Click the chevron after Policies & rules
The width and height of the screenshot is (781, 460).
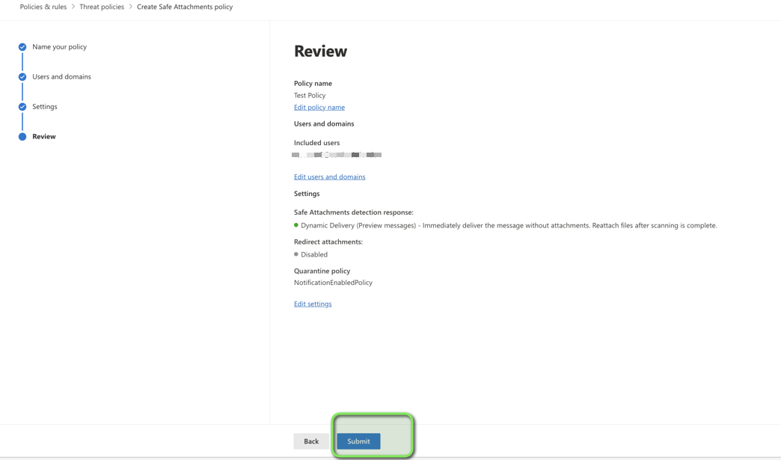[73, 7]
